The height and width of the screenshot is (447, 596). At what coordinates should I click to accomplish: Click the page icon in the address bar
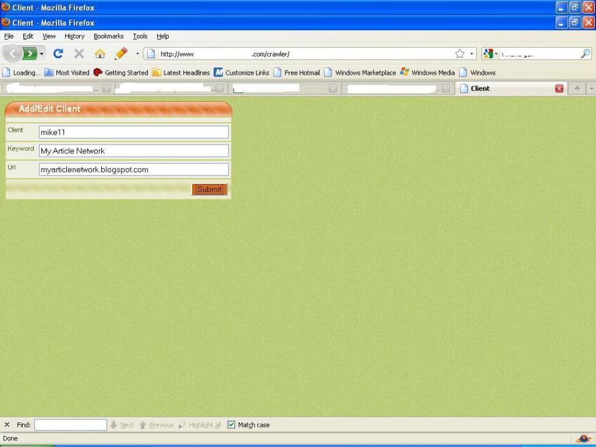tap(151, 54)
